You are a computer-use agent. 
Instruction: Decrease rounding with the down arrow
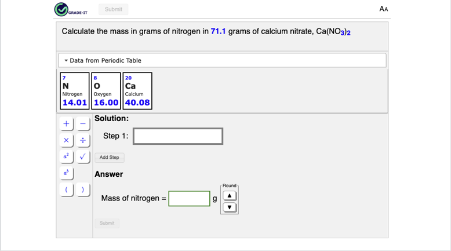tap(230, 207)
